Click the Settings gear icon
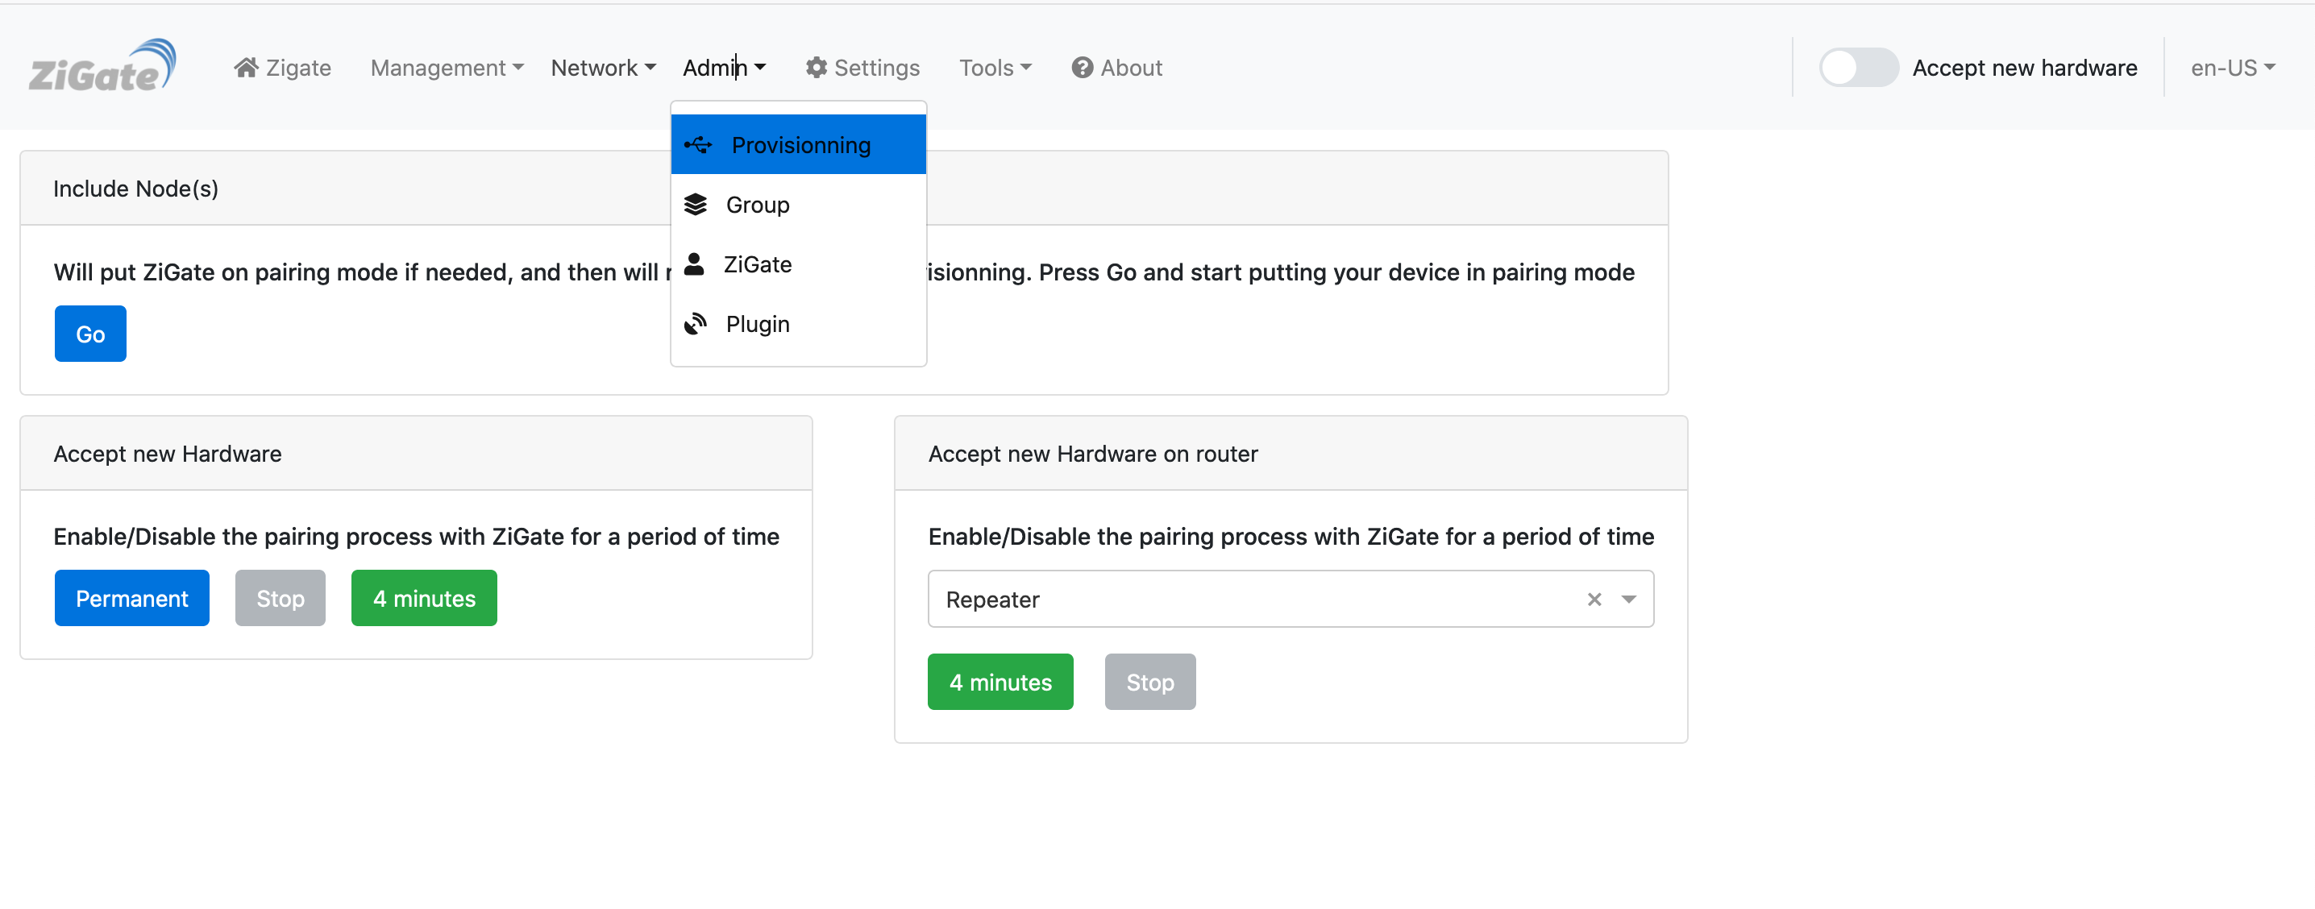This screenshot has width=2315, height=909. click(x=815, y=68)
